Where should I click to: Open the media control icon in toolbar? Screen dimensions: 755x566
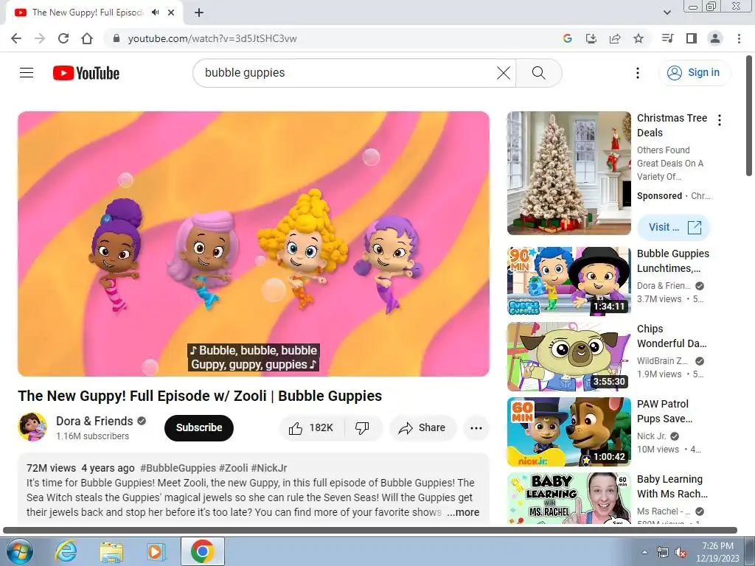coord(668,38)
